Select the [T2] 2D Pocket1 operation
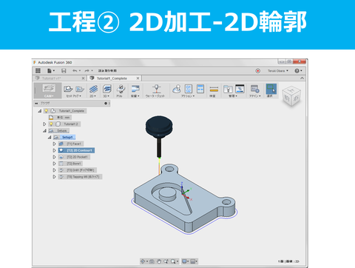Viewport: 355px width, 268px height. tap(74, 157)
